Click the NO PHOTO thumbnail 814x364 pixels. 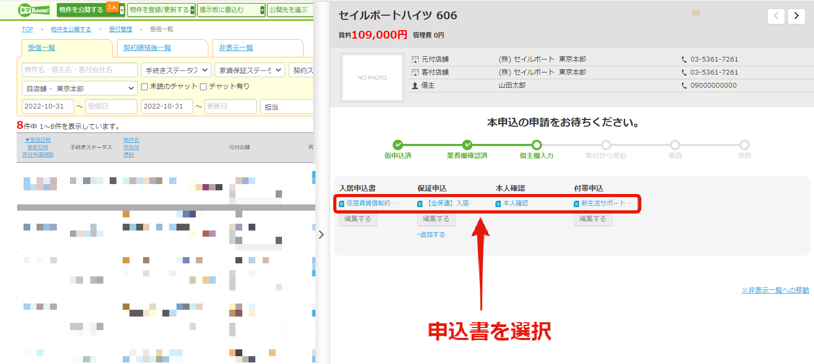(372, 78)
